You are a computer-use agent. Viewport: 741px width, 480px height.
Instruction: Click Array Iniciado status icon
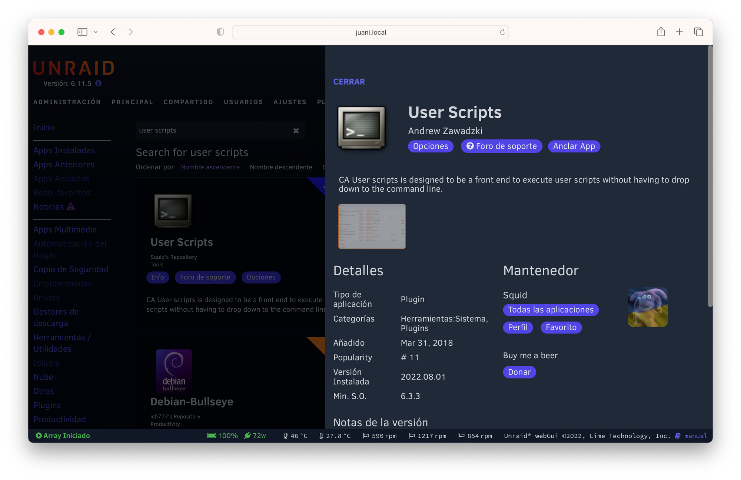(x=39, y=436)
